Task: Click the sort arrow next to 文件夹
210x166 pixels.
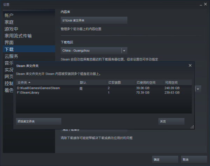Action: pos(29,82)
